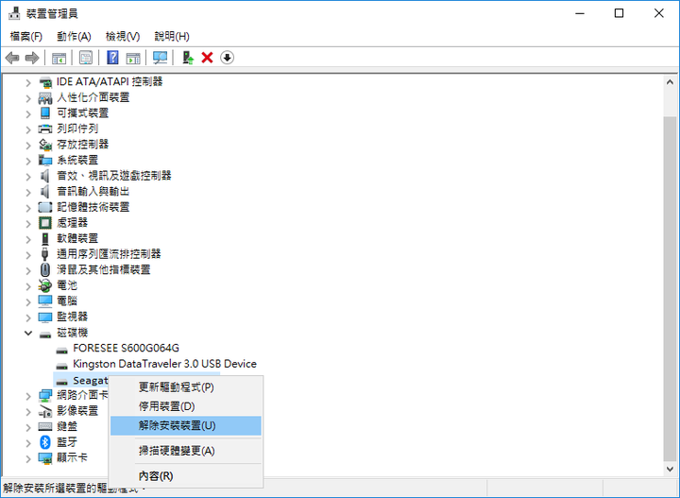680x498 pixels.
Task: Select the 藍牙 Bluetooth icon
Action: point(45,442)
